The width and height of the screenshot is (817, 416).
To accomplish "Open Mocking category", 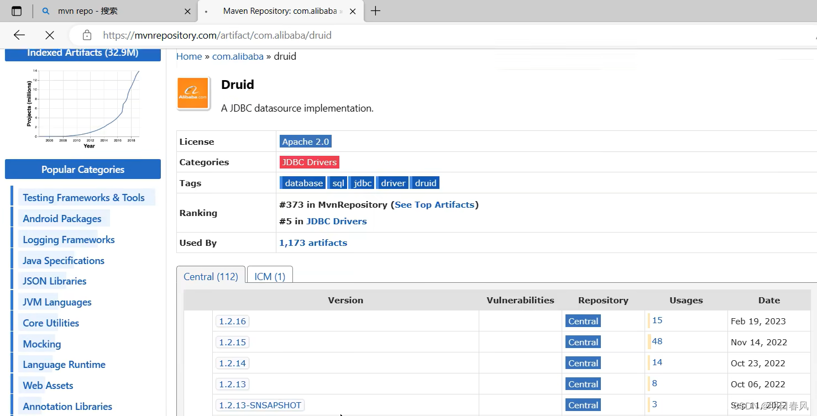I will point(42,344).
